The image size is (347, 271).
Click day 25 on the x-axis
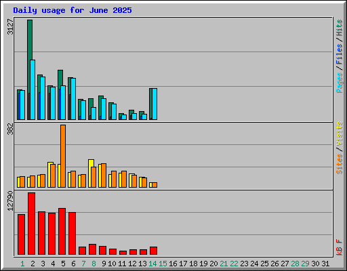coord(264,264)
